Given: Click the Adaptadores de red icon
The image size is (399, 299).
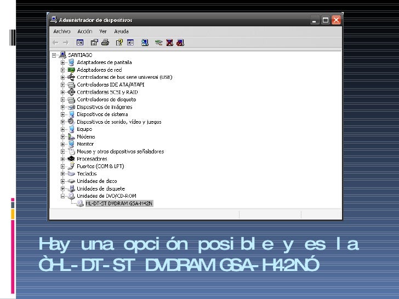Looking at the screenshot, I should click(71, 70).
